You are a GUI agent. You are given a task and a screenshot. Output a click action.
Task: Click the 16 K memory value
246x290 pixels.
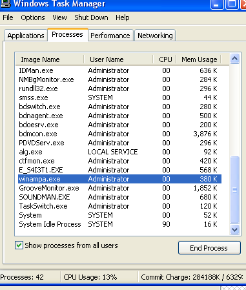210,224
